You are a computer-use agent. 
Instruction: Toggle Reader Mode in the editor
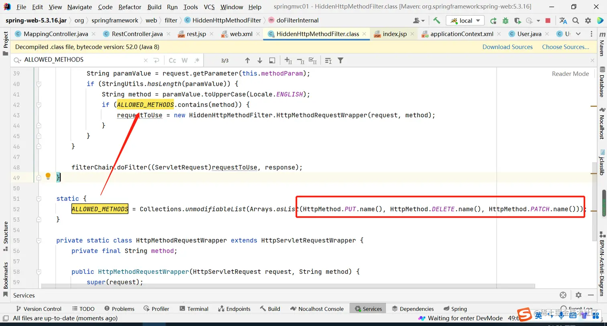pyautogui.click(x=570, y=73)
